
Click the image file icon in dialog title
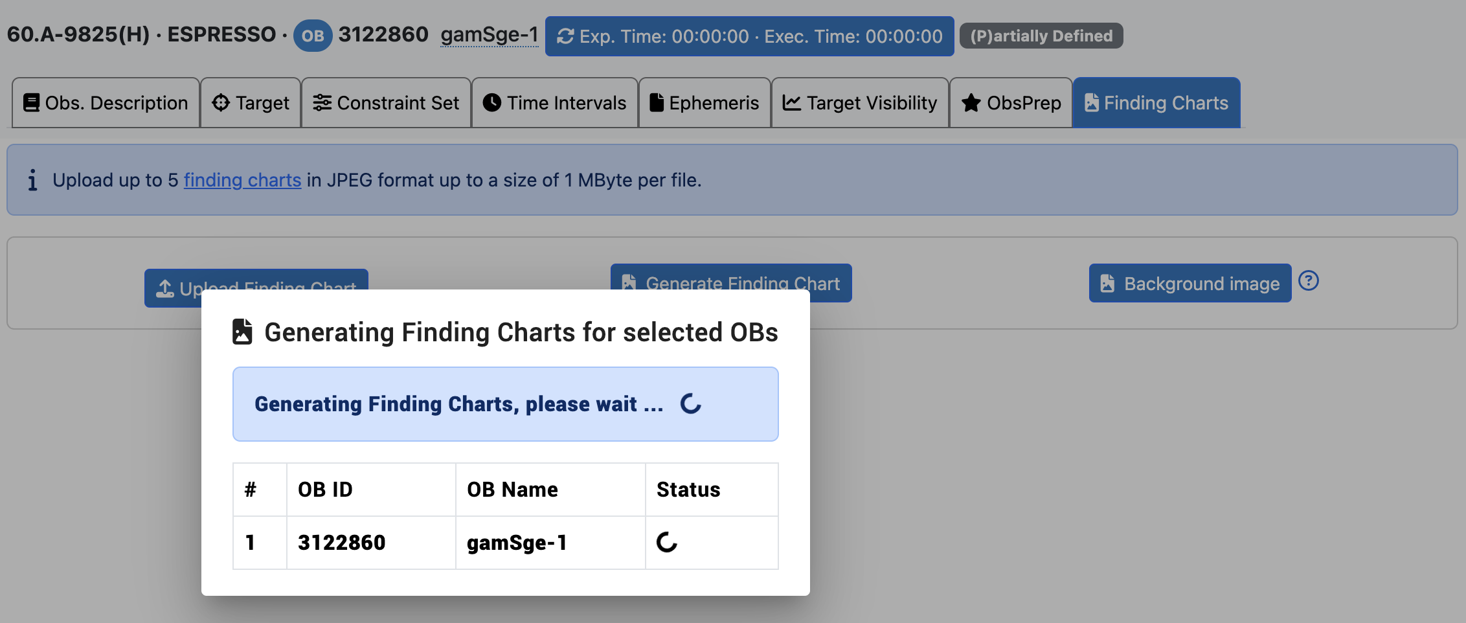(242, 332)
